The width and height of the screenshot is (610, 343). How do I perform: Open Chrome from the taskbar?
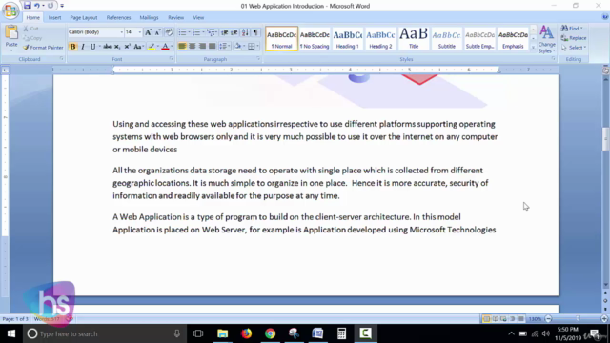click(x=271, y=333)
